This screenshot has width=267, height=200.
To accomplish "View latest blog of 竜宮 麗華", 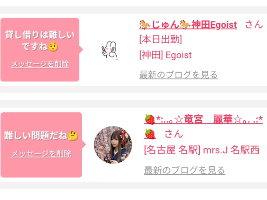I will (x=185, y=170).
